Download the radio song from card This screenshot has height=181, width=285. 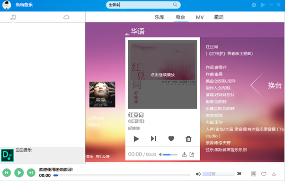pos(184,154)
